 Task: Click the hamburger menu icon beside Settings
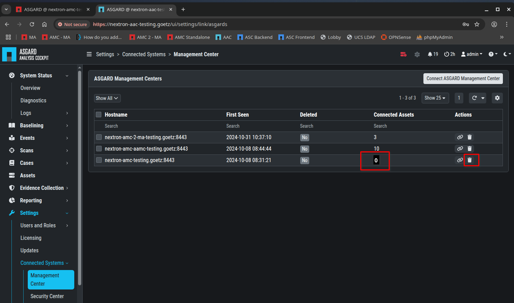pyautogui.click(x=89, y=54)
